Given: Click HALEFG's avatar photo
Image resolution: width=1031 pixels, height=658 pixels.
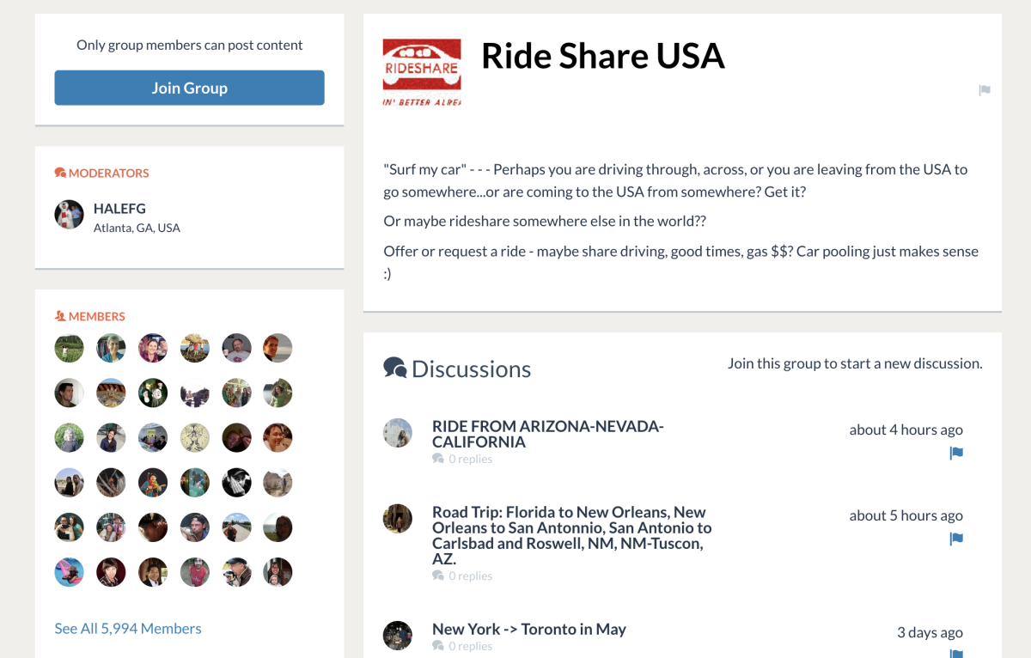Looking at the screenshot, I should click(x=69, y=215).
